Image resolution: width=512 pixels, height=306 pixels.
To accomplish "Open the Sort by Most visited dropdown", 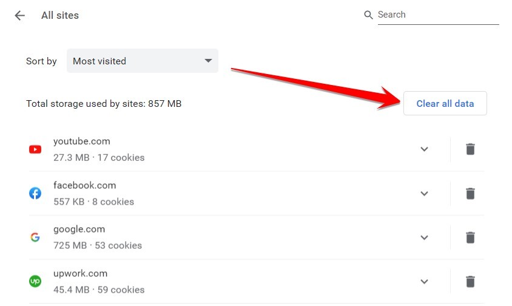I will pyautogui.click(x=143, y=61).
